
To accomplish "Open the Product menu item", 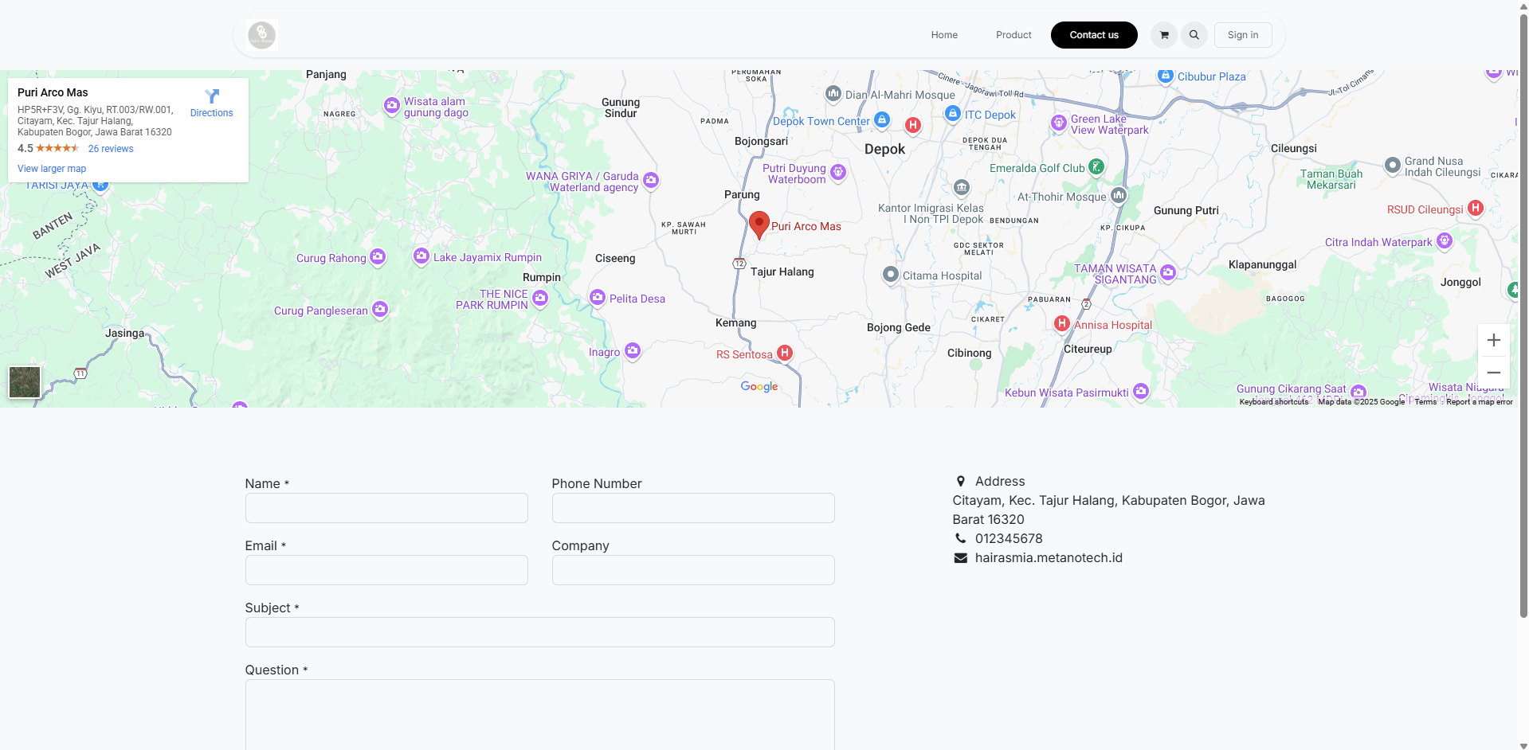I will pyautogui.click(x=1013, y=35).
